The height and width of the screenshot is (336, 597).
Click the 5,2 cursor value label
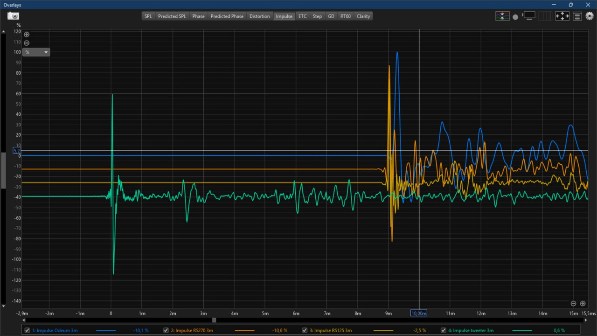tap(17, 151)
